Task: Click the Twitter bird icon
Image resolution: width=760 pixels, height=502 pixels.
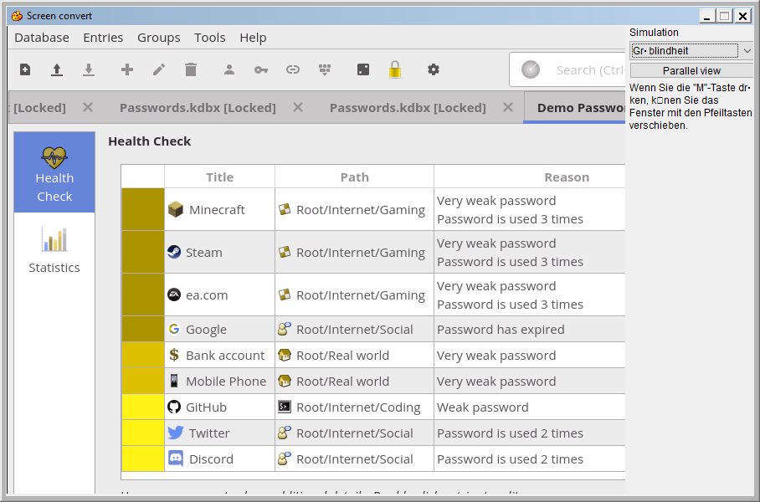Action: [x=176, y=433]
